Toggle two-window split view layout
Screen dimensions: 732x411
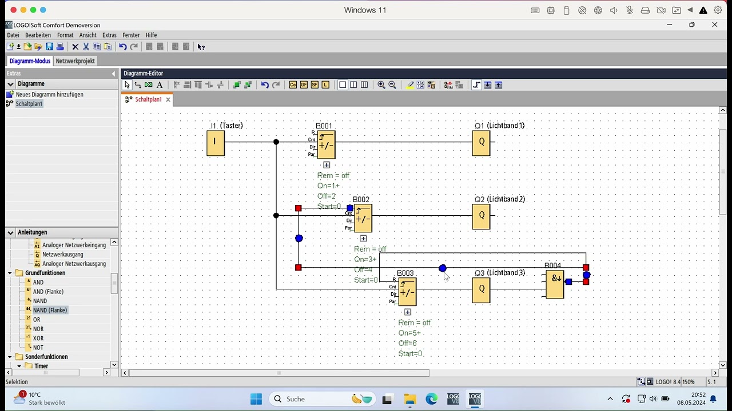click(x=353, y=85)
